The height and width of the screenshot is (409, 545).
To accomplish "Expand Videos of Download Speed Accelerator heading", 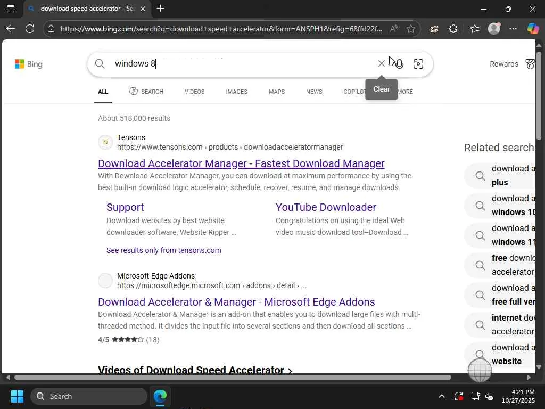I will click(x=195, y=370).
